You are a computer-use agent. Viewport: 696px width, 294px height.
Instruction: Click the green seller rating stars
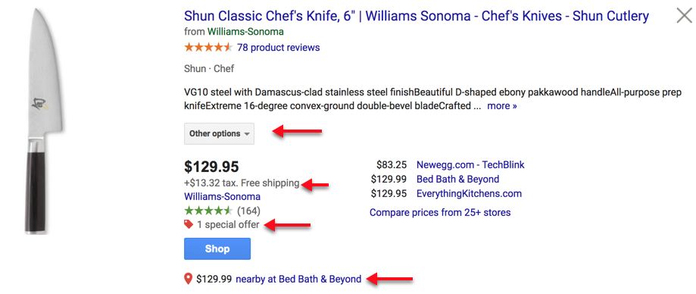[208, 211]
